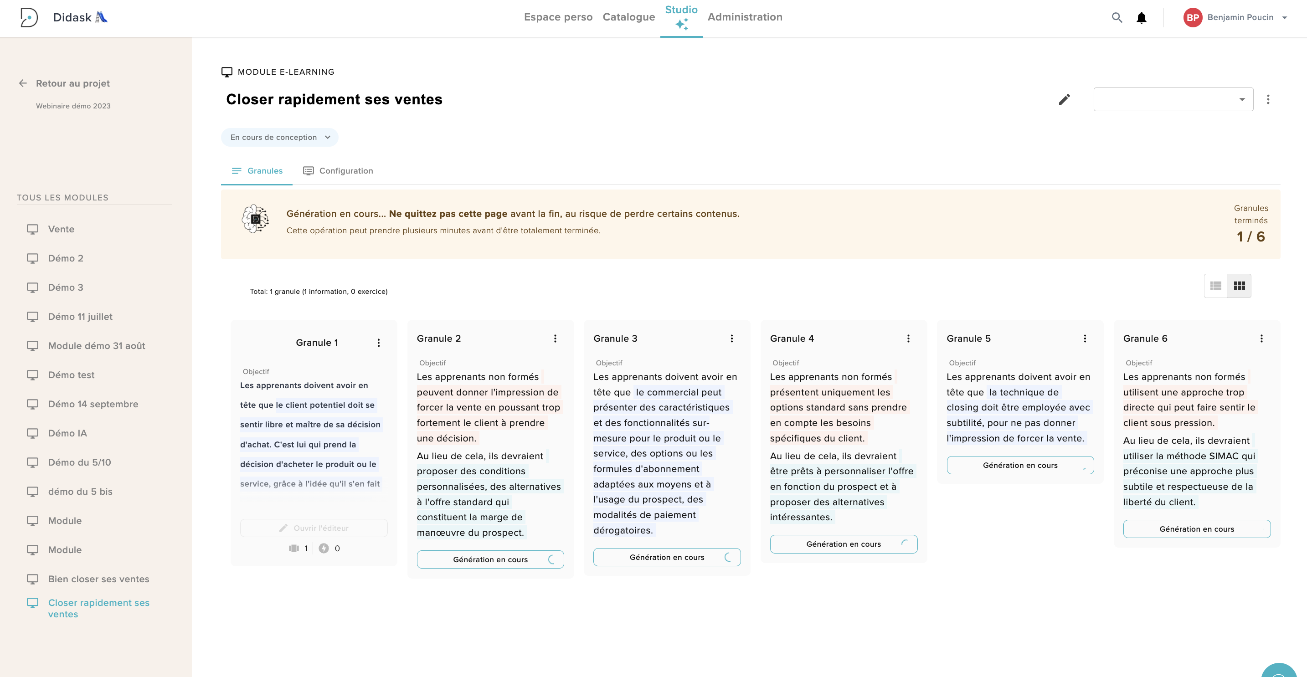Switch to grid view layout
Image resolution: width=1307 pixels, height=677 pixels.
[x=1239, y=286]
